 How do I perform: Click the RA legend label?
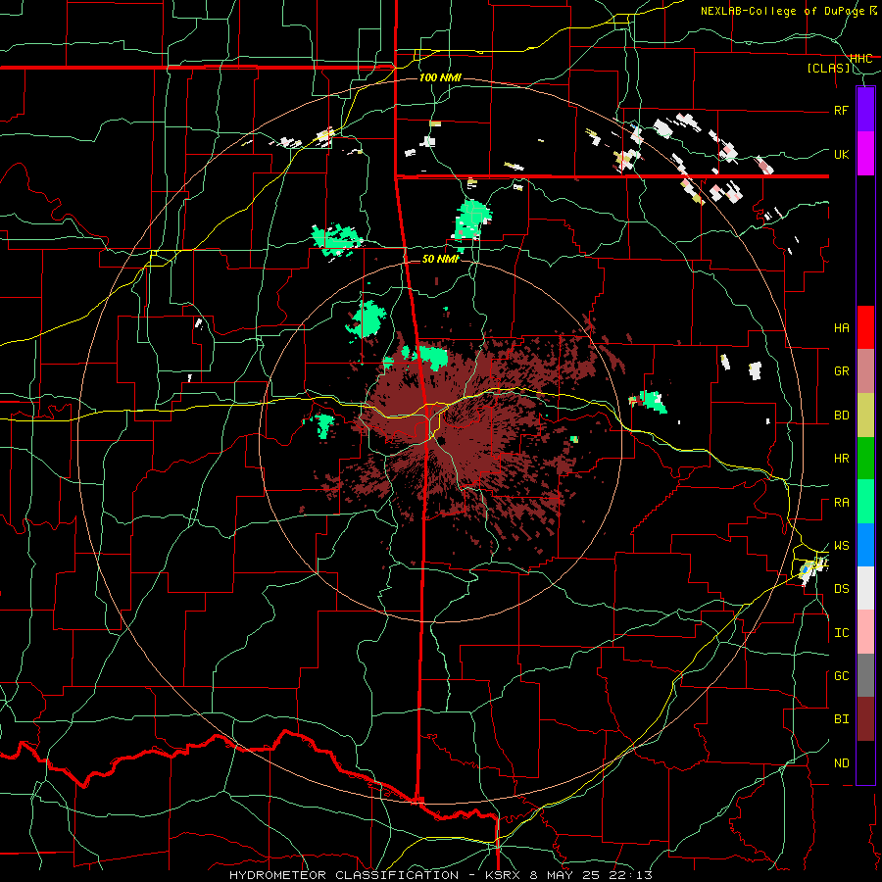(x=841, y=503)
